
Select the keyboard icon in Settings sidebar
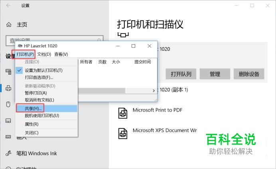click(x=8, y=137)
